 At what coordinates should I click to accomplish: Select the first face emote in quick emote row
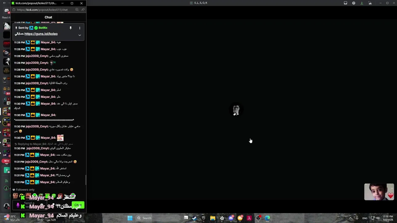click(16, 196)
